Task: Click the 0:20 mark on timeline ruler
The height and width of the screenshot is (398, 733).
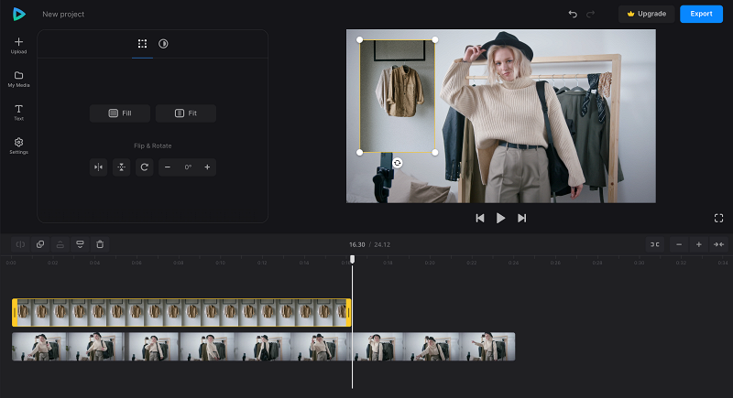Action: pyautogui.click(x=430, y=264)
